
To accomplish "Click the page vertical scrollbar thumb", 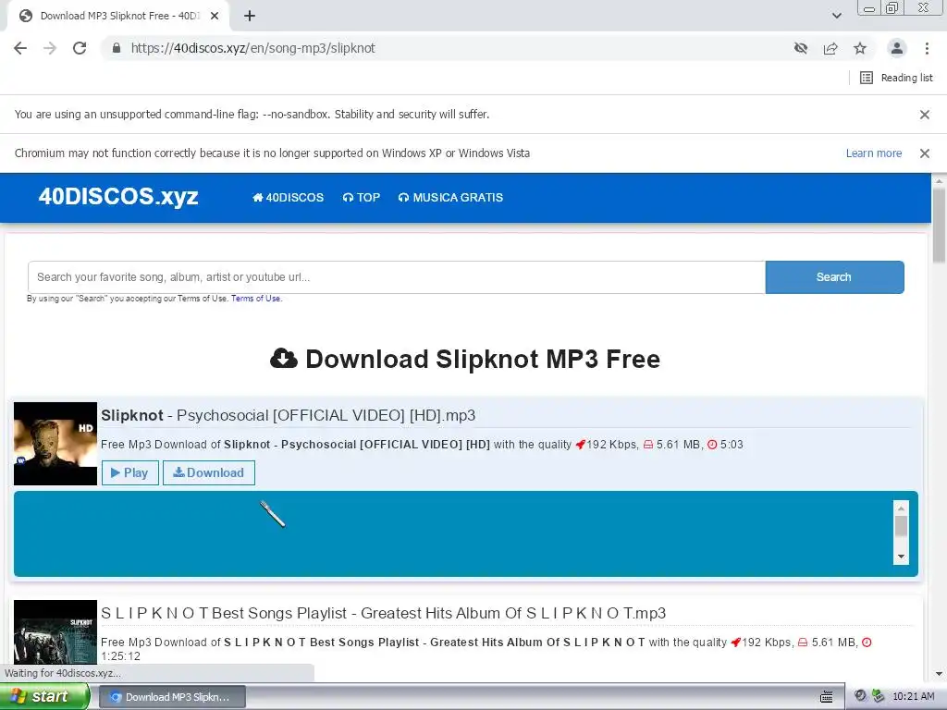I will [x=939, y=226].
